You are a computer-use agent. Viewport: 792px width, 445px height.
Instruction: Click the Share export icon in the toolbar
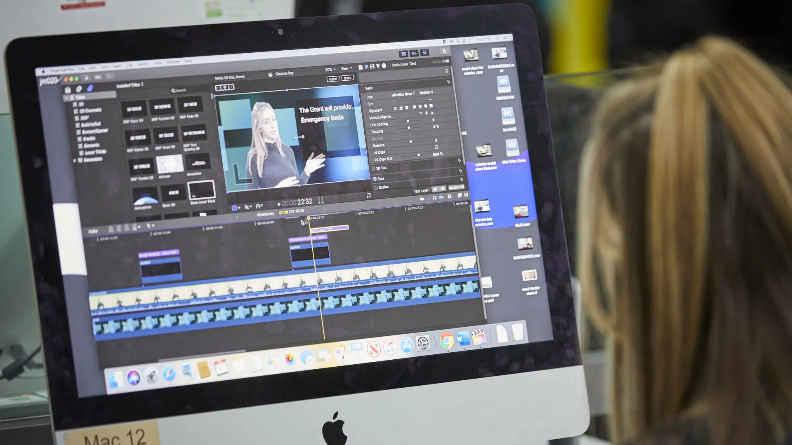(x=444, y=51)
